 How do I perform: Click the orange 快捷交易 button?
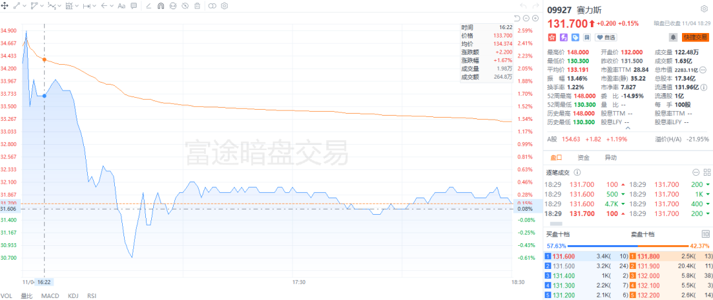[696, 37]
